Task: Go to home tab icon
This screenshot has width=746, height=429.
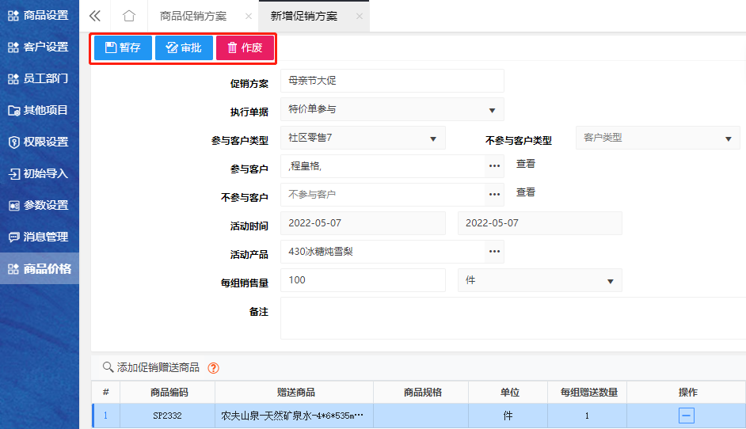Action: pos(129,16)
